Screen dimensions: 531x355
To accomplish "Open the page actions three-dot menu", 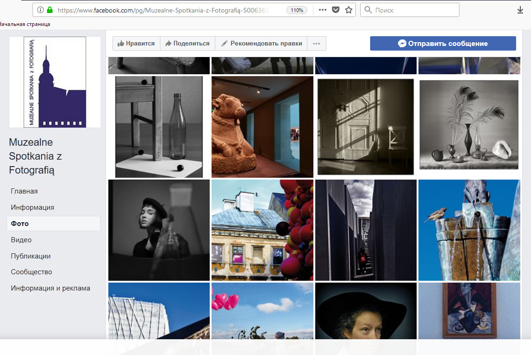I will 323,10.
